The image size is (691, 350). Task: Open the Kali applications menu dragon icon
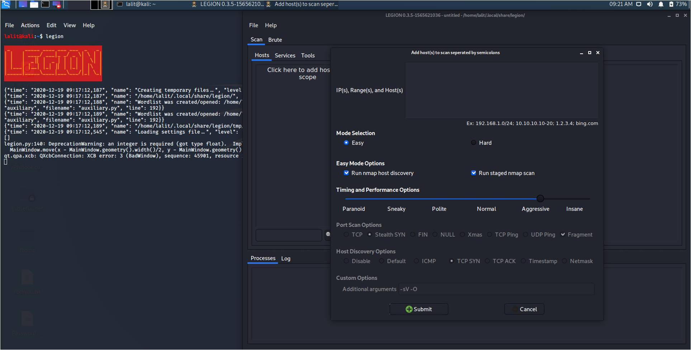pos(6,4)
